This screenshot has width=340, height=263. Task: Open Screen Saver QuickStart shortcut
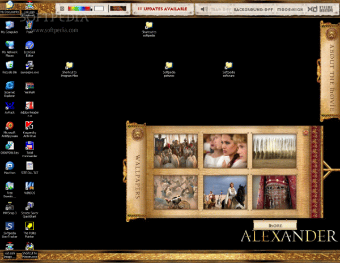[29, 210]
